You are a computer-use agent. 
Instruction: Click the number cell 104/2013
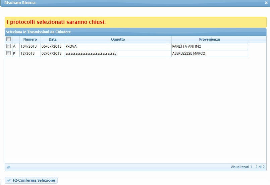30,47
